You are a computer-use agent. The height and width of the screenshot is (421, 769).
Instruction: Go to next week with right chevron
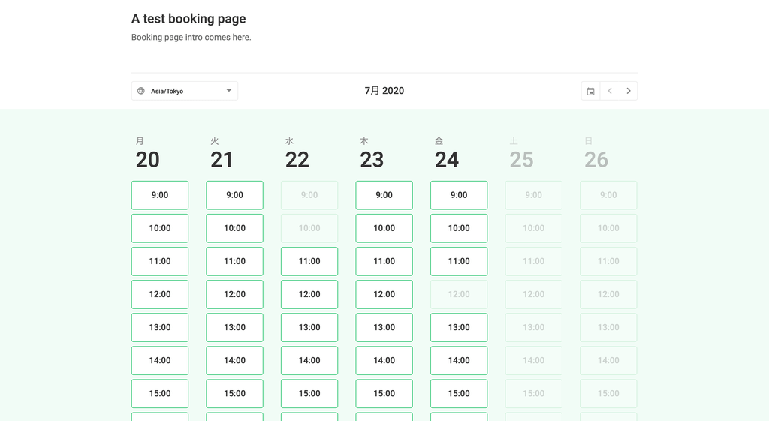click(x=629, y=91)
